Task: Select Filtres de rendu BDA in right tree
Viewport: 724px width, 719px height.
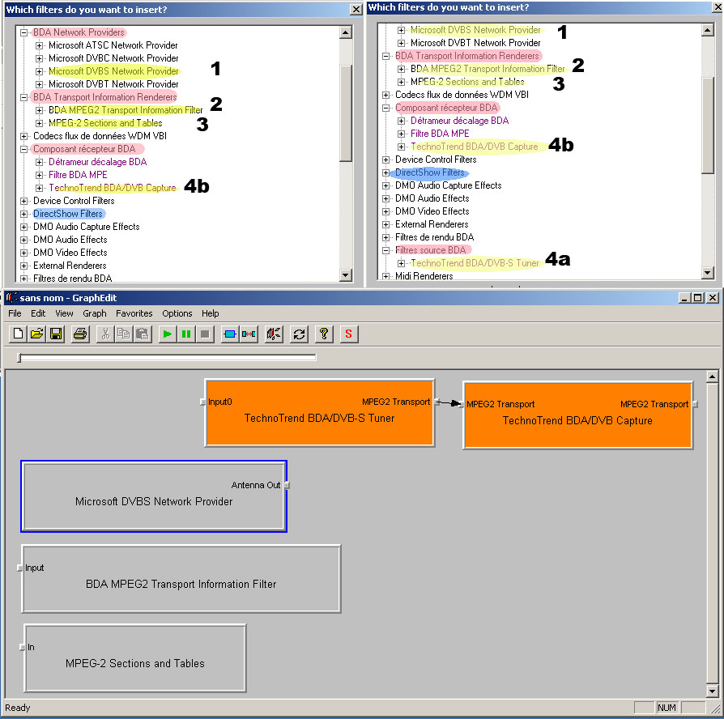Action: (x=435, y=237)
